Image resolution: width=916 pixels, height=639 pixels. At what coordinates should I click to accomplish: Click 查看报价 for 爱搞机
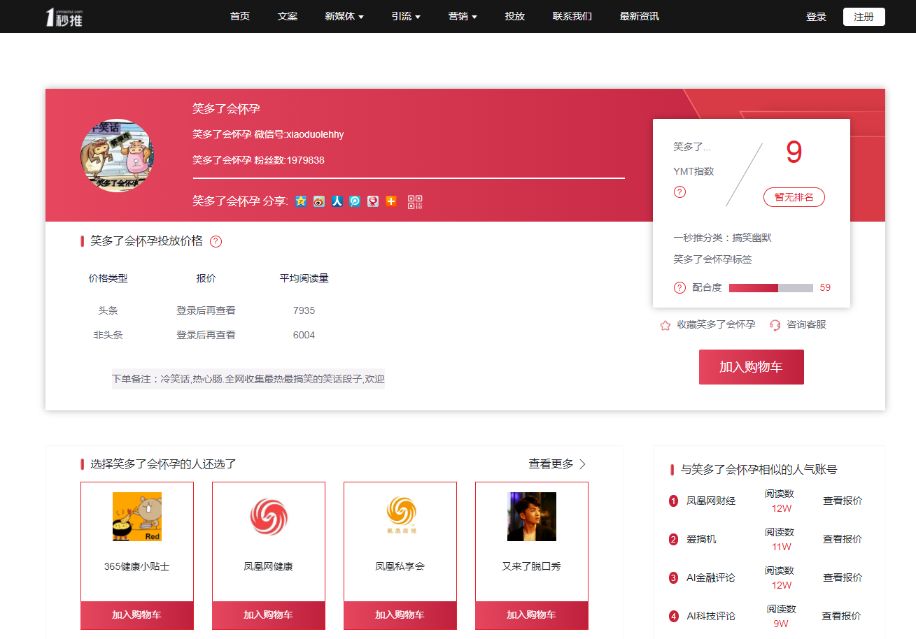coord(843,539)
